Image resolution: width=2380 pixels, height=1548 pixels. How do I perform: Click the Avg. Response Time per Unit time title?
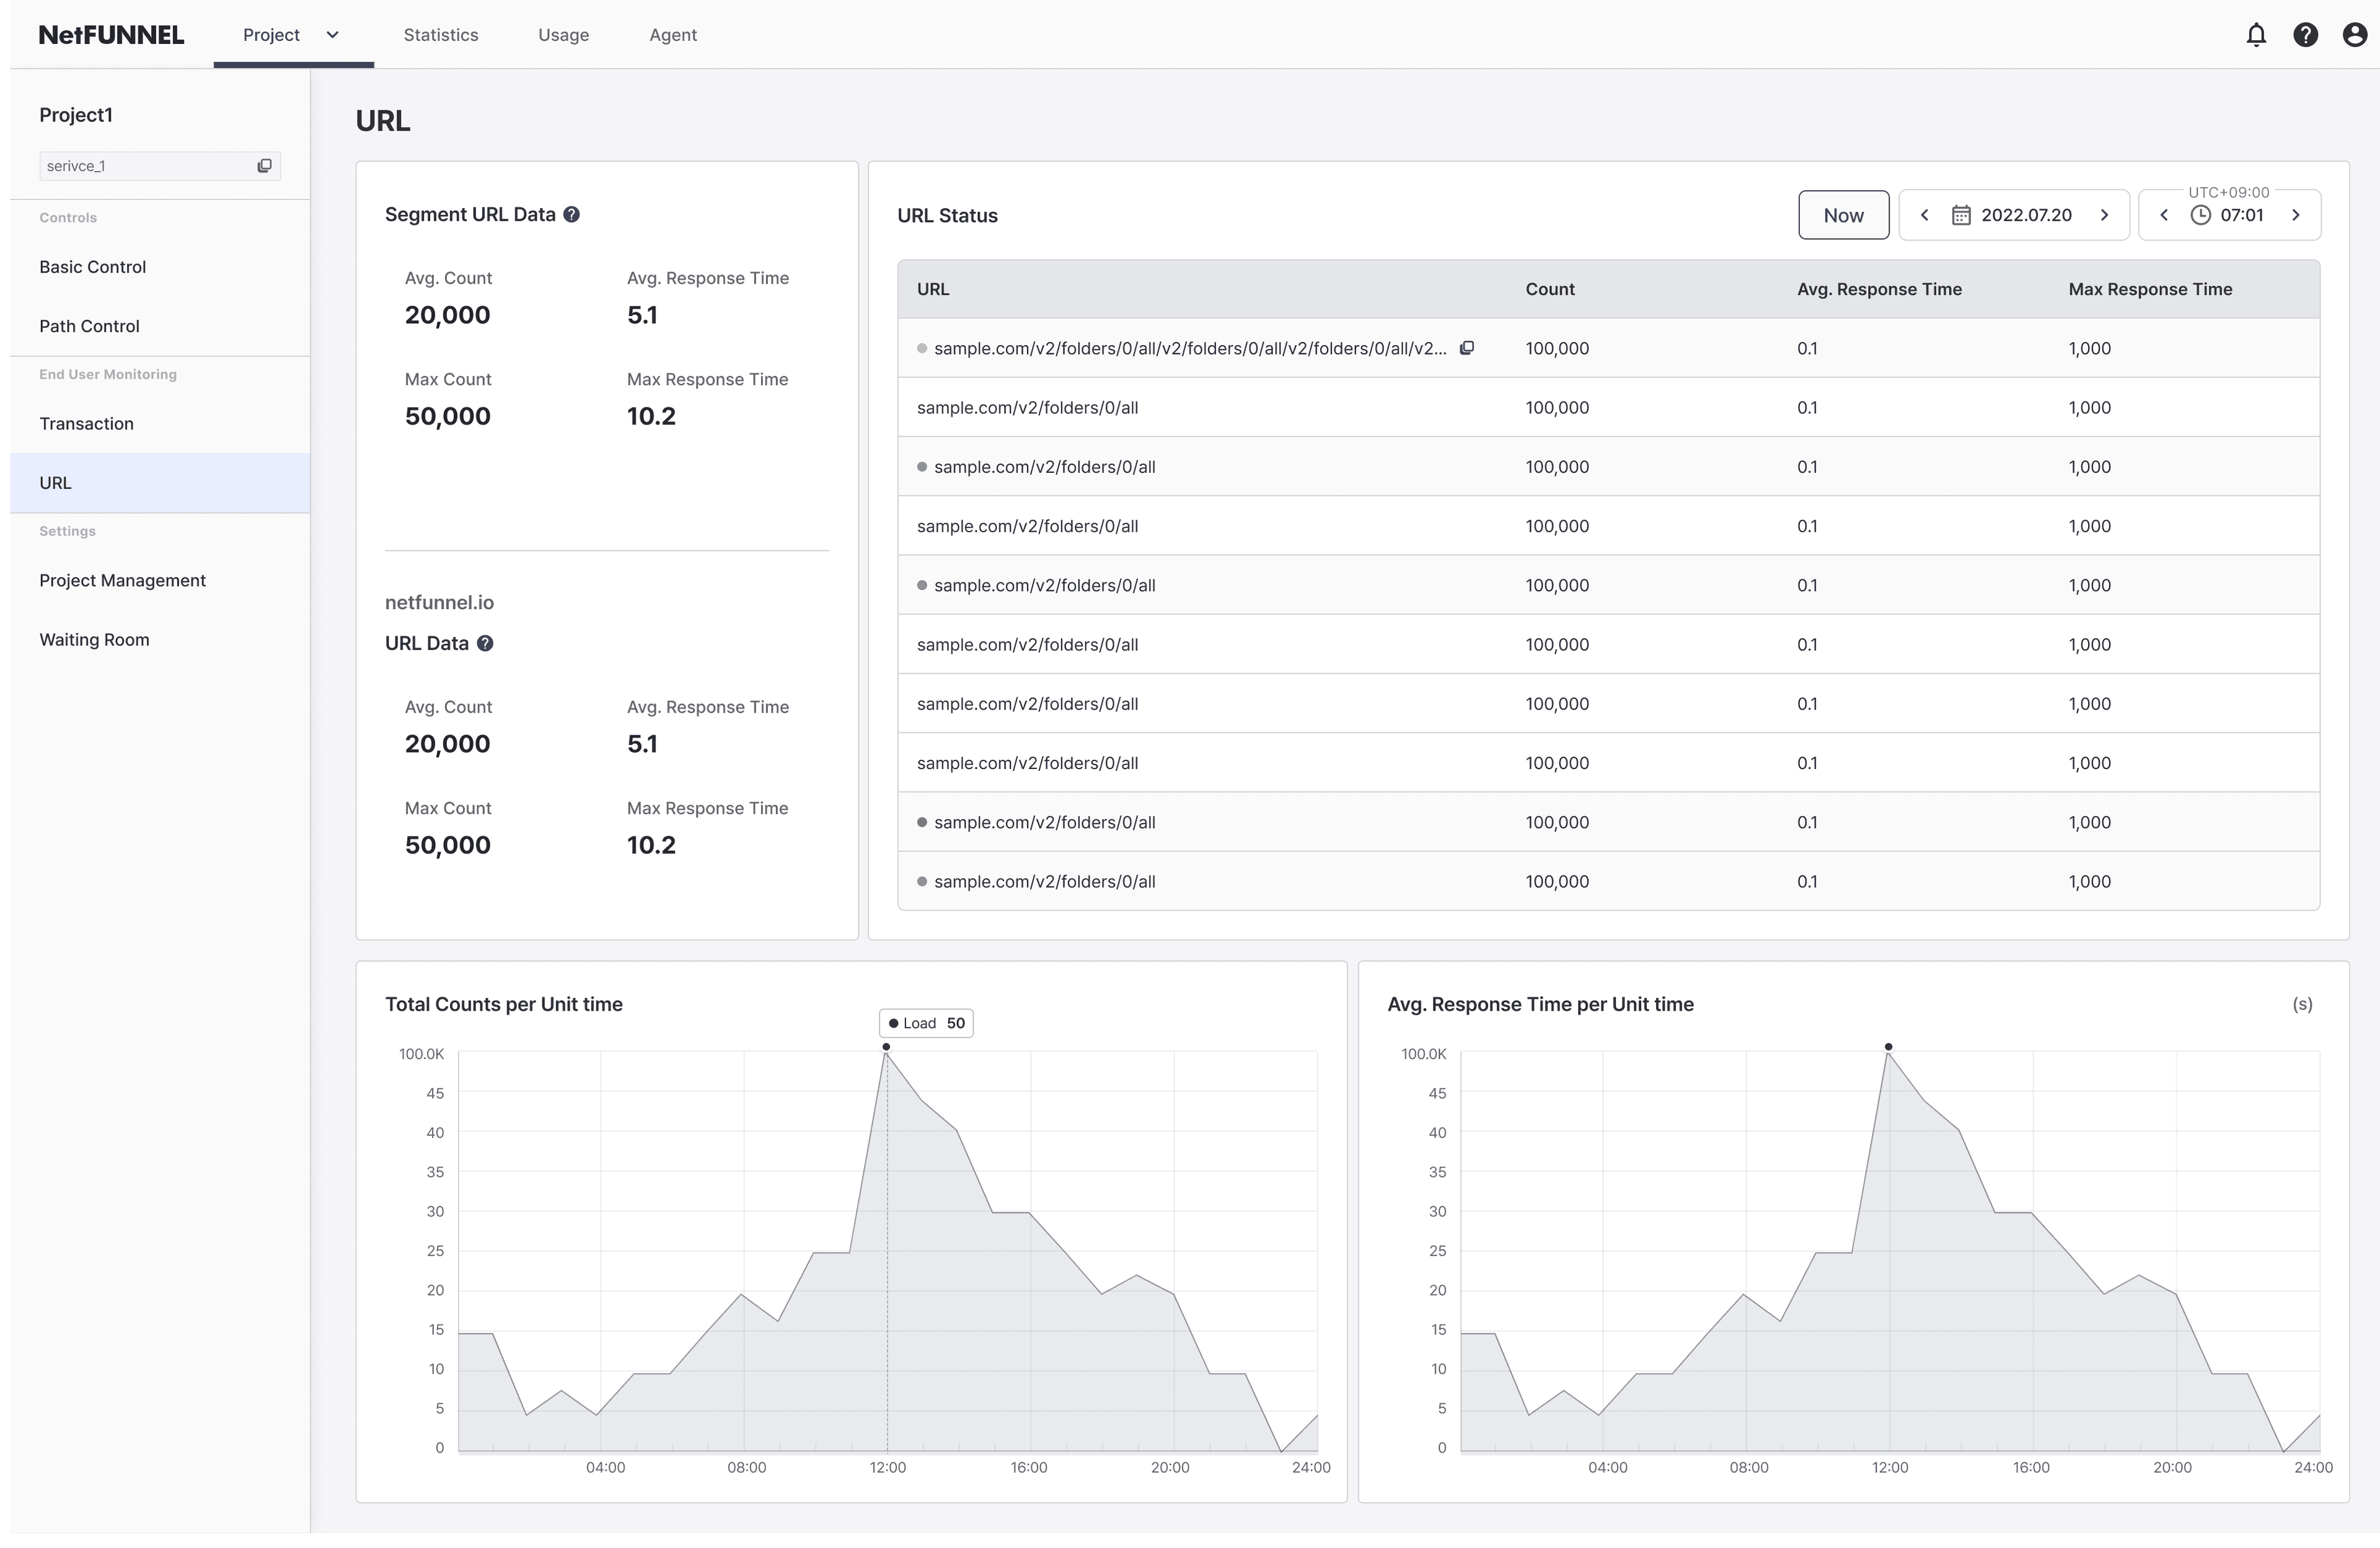pyautogui.click(x=1540, y=1004)
